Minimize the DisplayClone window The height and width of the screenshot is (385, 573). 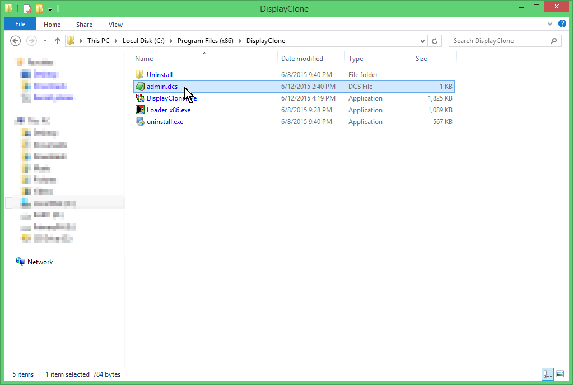click(521, 7)
